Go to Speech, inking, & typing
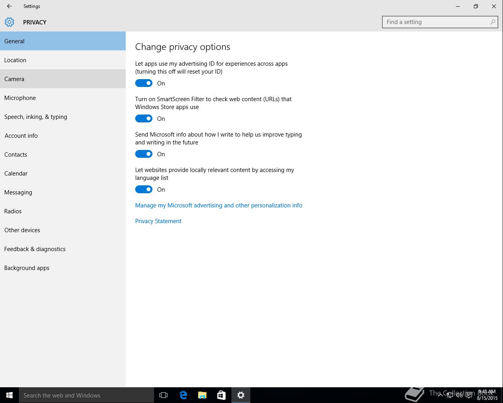This screenshot has width=503, height=403. 63,116
